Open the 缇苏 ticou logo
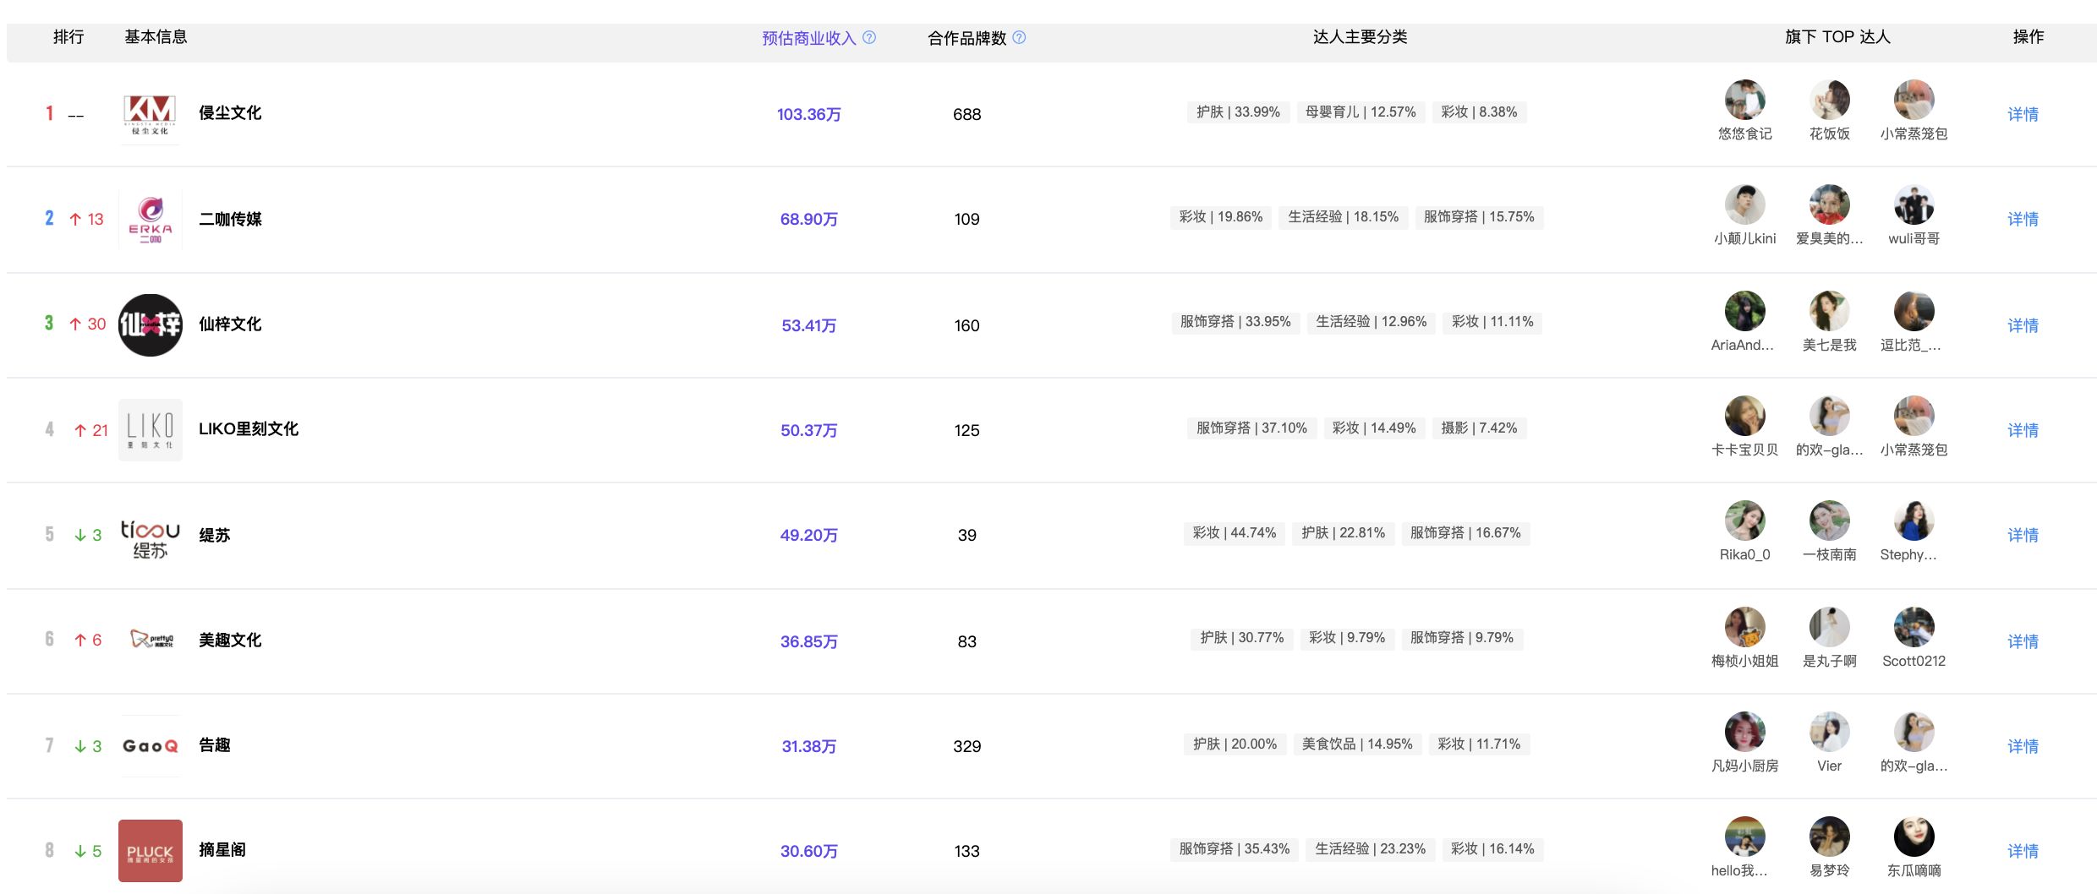This screenshot has width=2097, height=894. 151,538
